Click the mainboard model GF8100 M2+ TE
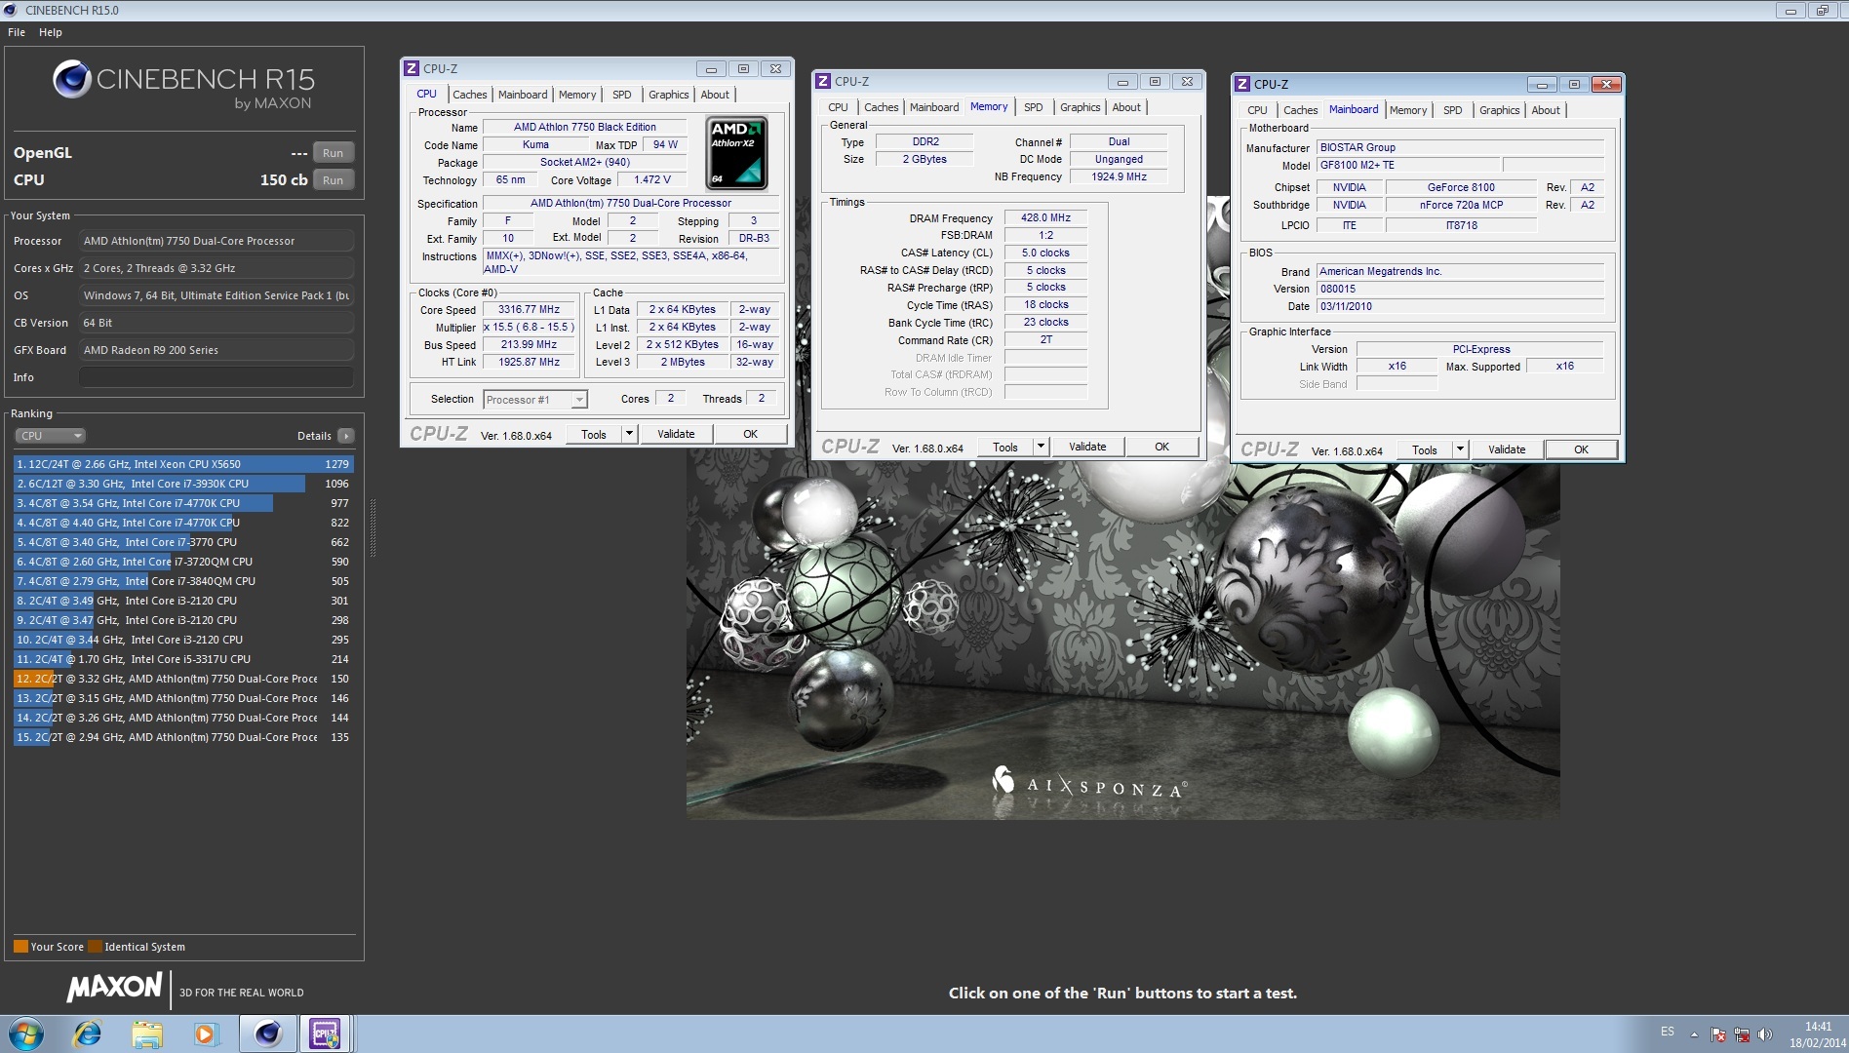This screenshot has height=1053, width=1849. click(x=1407, y=166)
